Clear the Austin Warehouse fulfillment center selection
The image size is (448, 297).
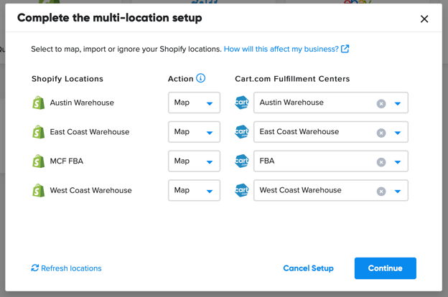pyautogui.click(x=381, y=103)
